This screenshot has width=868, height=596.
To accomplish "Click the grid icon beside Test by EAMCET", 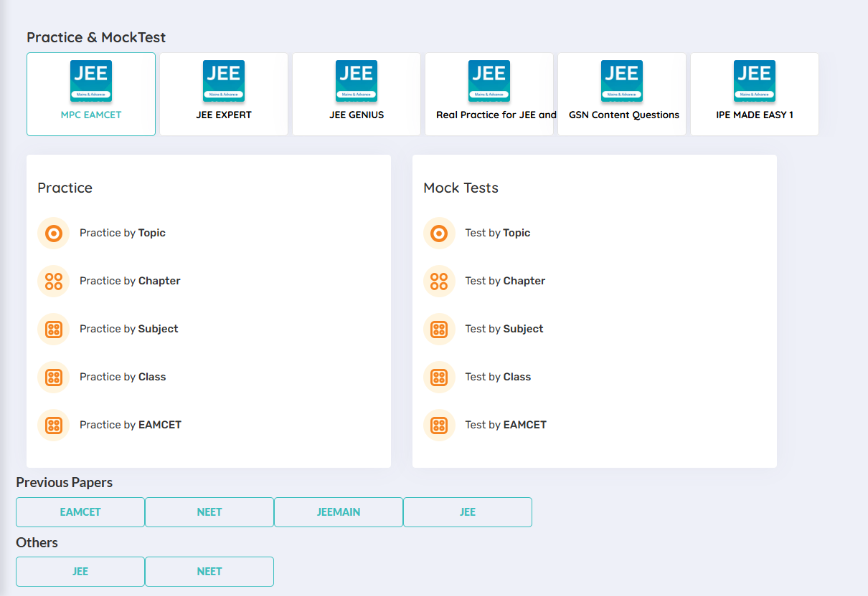I will coord(440,426).
